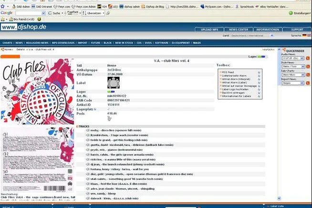Play preview of ricki-lee track
312x208 pixels.
click(88, 159)
